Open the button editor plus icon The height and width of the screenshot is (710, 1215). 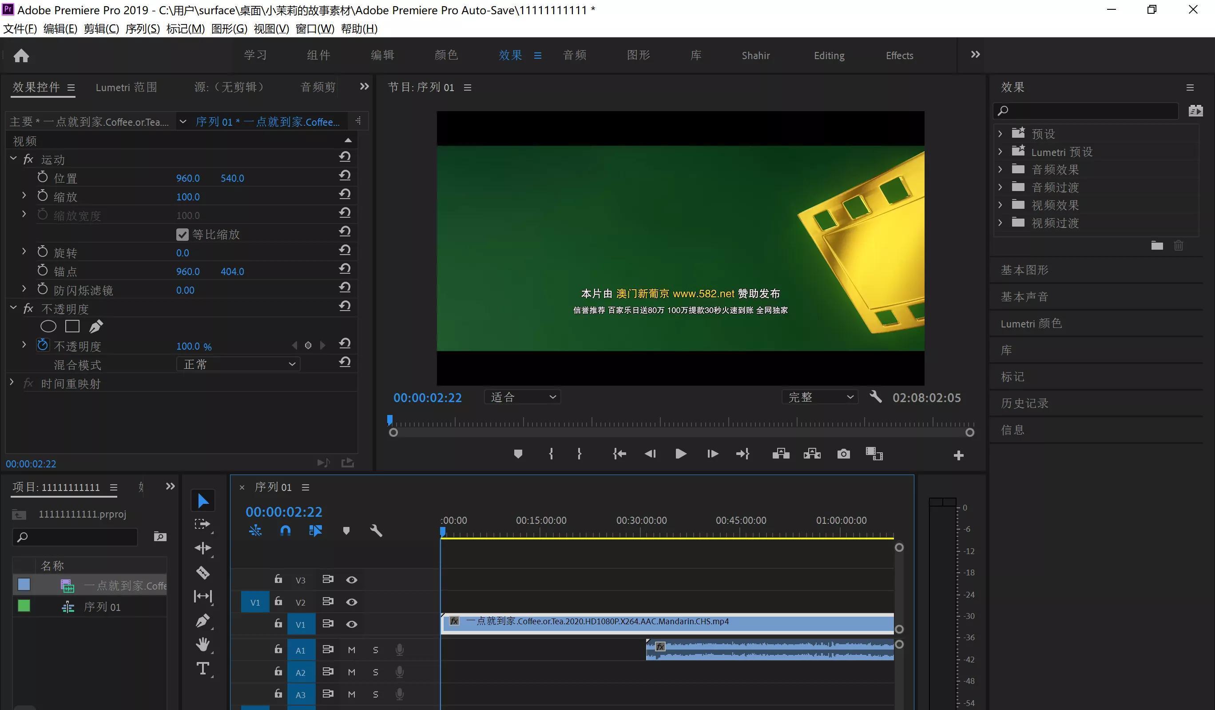click(x=958, y=455)
